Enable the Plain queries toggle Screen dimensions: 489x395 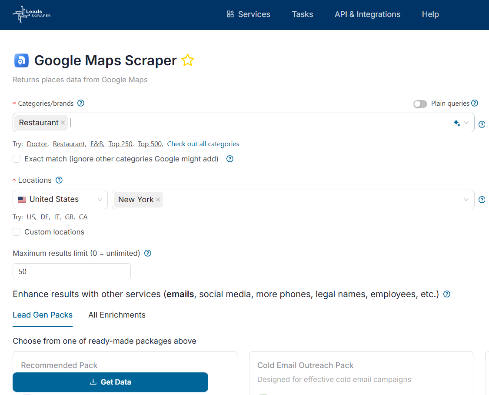coord(420,104)
